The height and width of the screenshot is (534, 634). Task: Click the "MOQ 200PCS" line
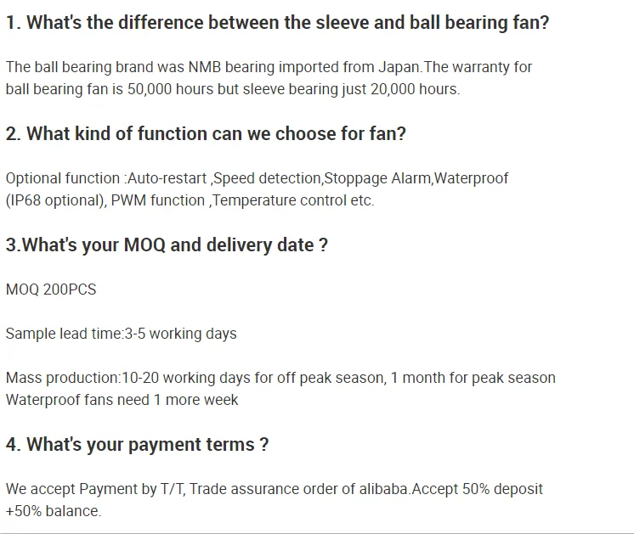pos(51,289)
